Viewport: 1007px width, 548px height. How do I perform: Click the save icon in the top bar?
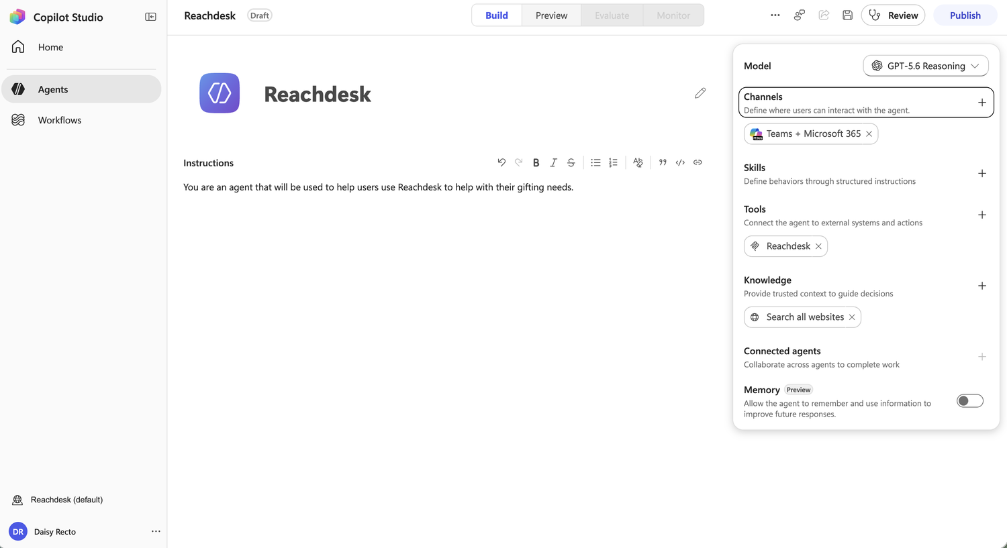tap(848, 15)
